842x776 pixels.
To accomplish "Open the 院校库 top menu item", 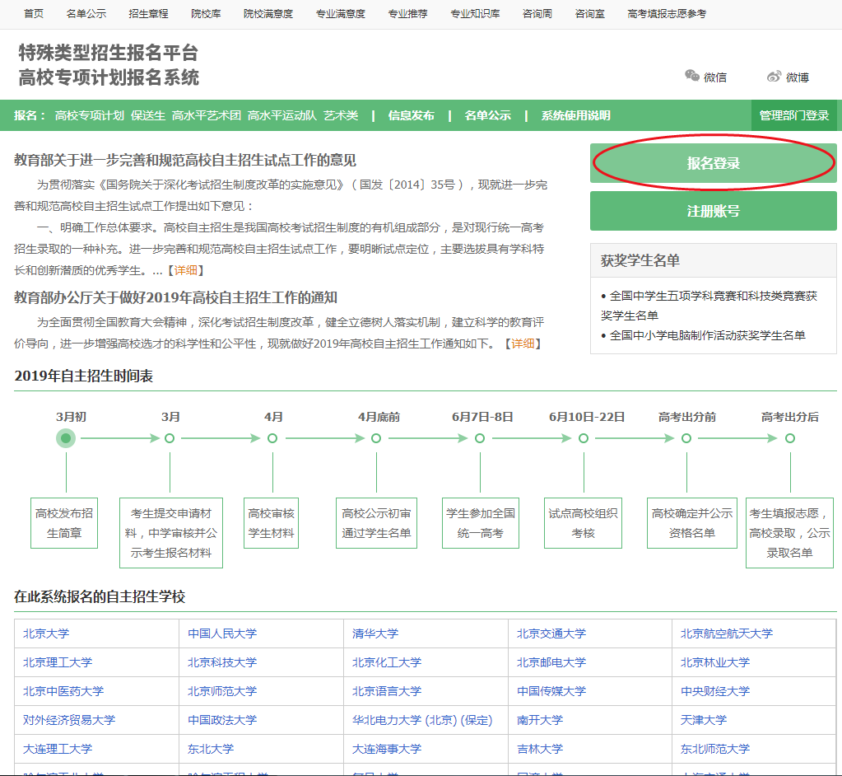I will (206, 14).
